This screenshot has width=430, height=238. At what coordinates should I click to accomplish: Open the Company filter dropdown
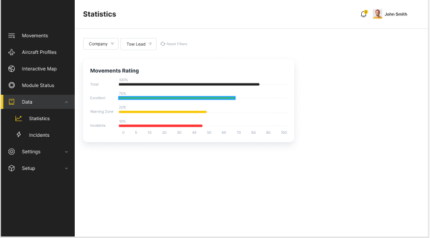coord(101,44)
